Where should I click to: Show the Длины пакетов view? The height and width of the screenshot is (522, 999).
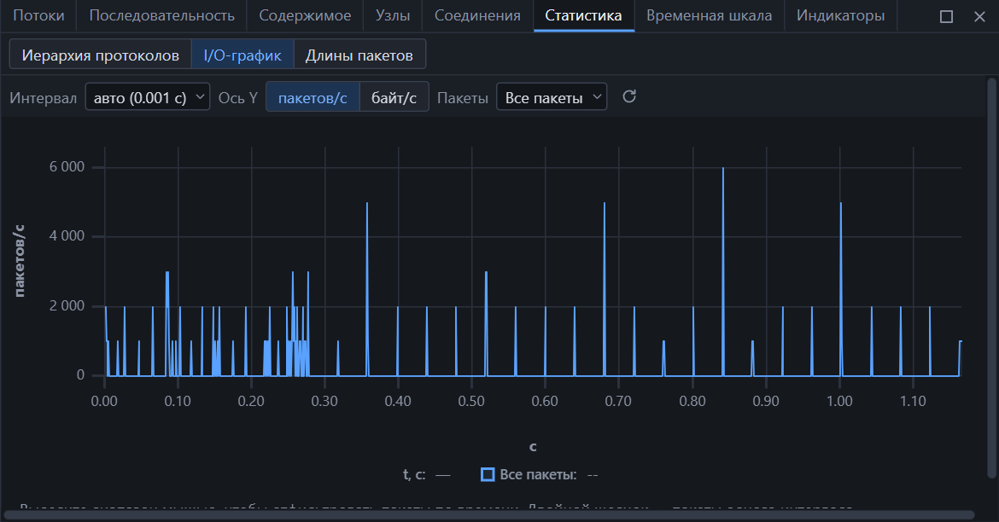[x=359, y=55]
